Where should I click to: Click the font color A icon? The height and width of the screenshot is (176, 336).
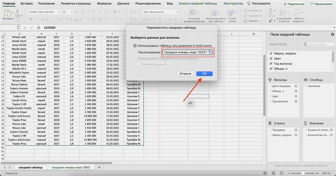point(76,20)
